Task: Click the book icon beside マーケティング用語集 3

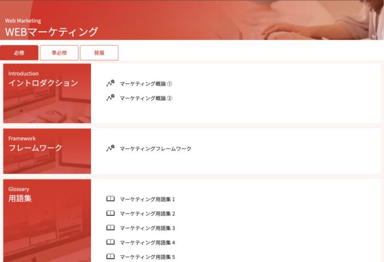Action: click(110, 228)
